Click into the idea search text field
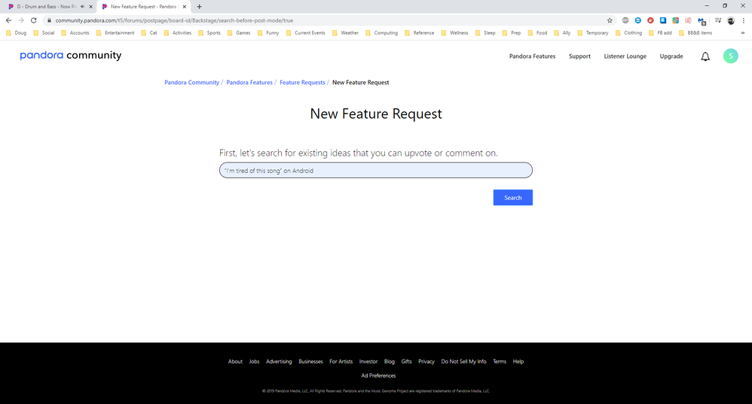This screenshot has width=752, height=404. (x=375, y=171)
